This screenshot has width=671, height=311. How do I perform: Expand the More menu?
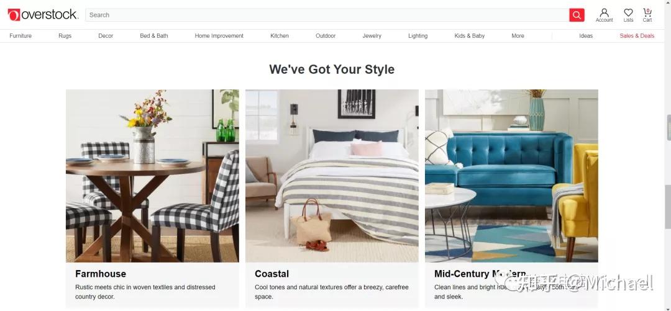point(518,36)
